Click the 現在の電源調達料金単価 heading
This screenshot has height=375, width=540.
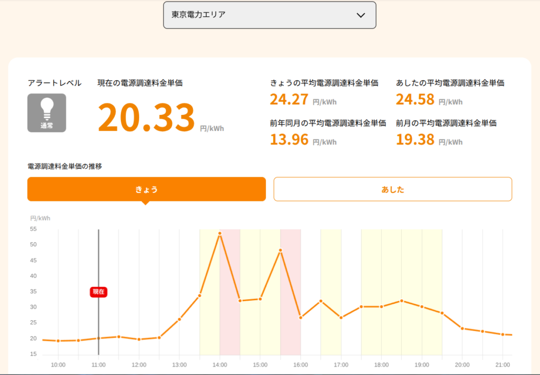[140, 83]
